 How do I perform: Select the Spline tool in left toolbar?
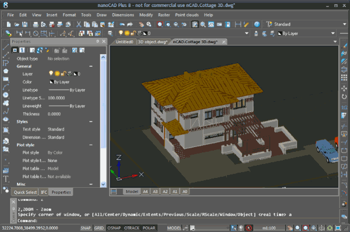(6, 111)
